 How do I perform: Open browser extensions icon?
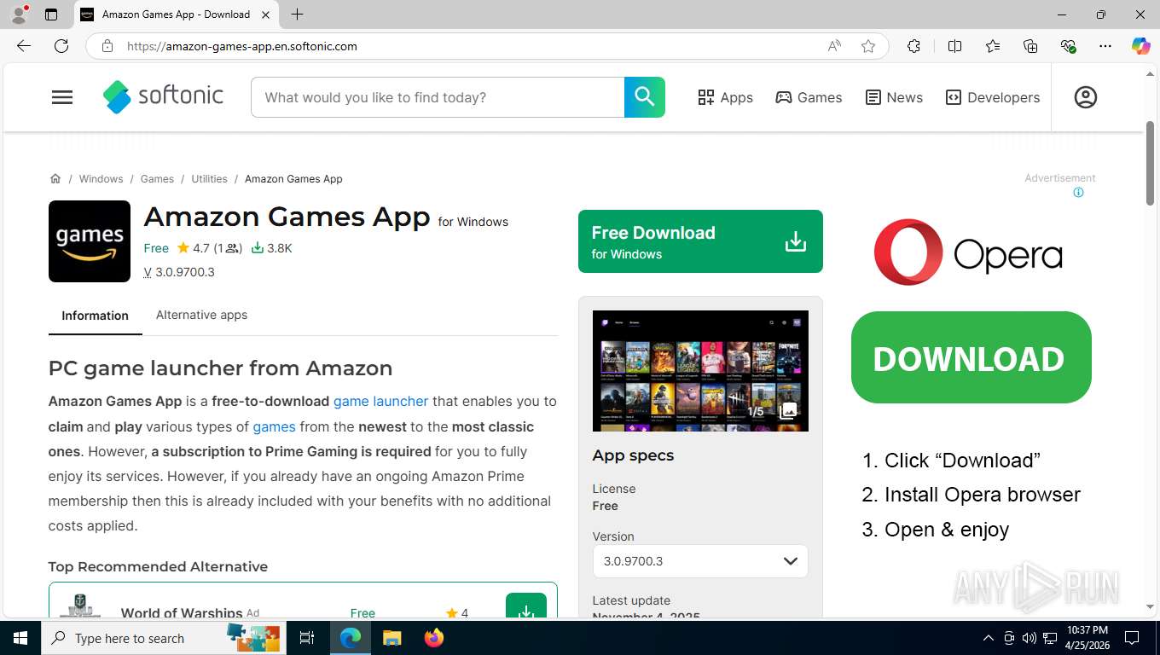(913, 46)
